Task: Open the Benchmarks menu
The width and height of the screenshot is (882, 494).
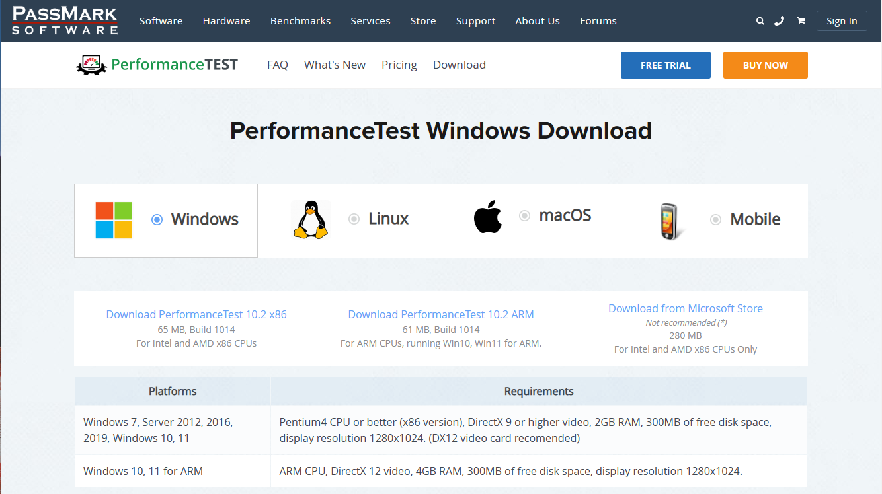Action: [x=300, y=21]
